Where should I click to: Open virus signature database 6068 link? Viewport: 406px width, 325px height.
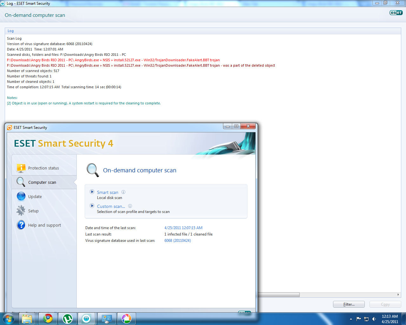click(x=178, y=241)
